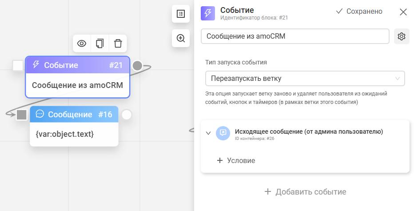Click Добавить событие to add event
The image size is (414, 211).
coord(305,192)
